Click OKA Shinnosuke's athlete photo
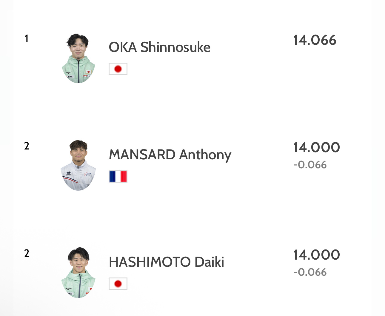Screen dimensions: 385x316 (78, 58)
